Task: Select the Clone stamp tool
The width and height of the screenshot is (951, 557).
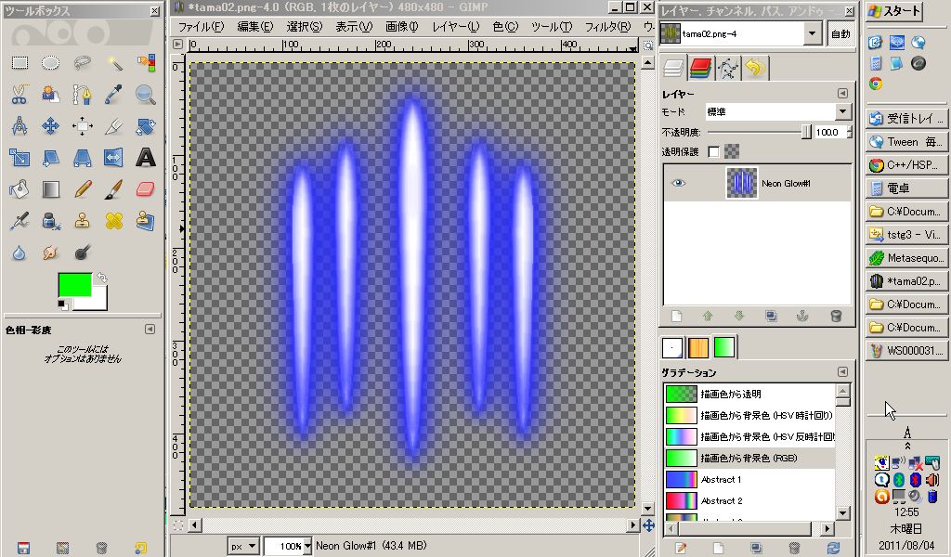Action: tap(83, 221)
